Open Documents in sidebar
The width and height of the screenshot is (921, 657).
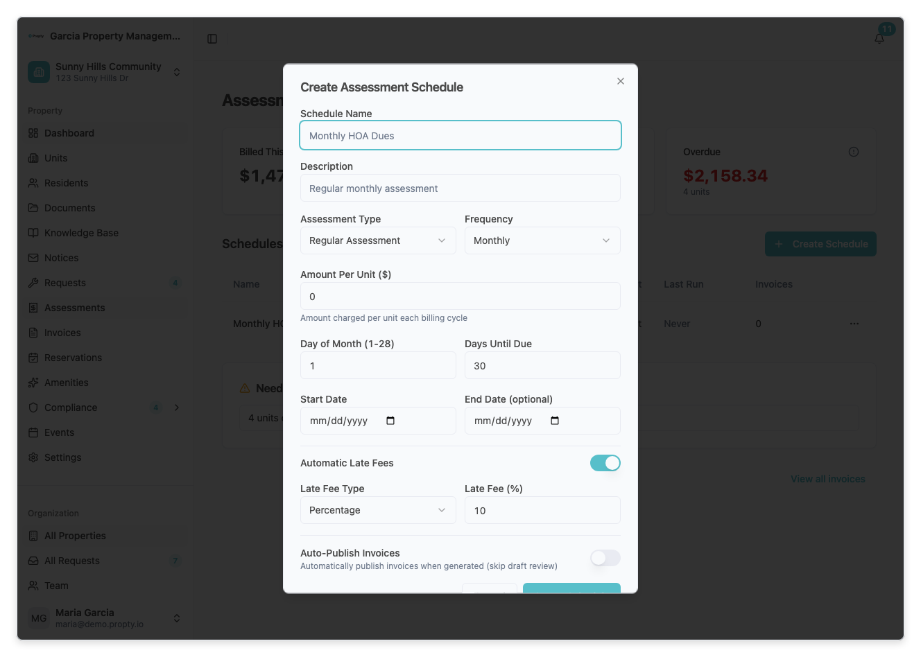coord(105,208)
